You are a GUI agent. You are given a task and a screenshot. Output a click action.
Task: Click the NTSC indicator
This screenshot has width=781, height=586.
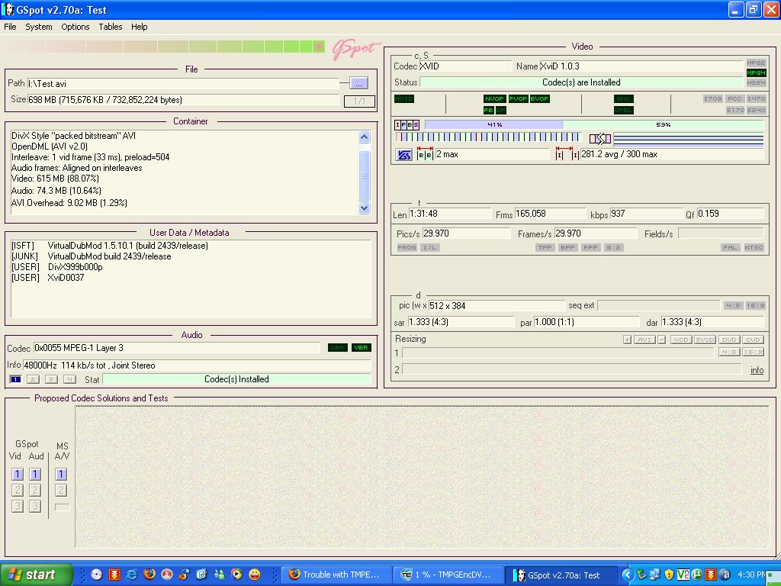point(754,248)
